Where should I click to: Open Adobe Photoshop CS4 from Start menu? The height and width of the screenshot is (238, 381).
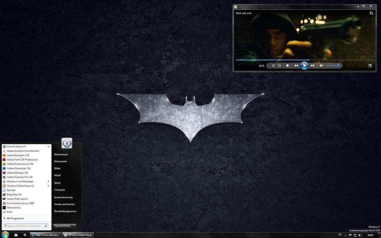[x=18, y=169]
